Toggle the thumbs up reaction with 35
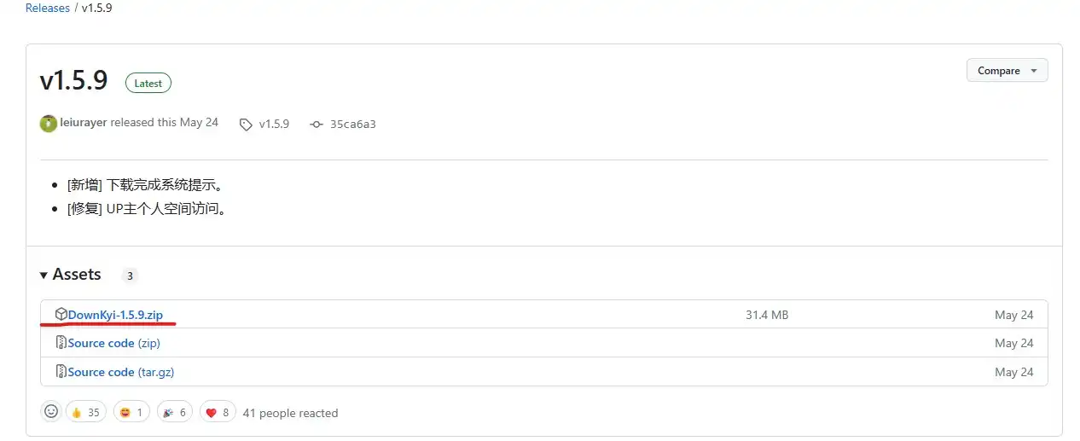Viewport: 1080px width, 441px height. point(85,413)
